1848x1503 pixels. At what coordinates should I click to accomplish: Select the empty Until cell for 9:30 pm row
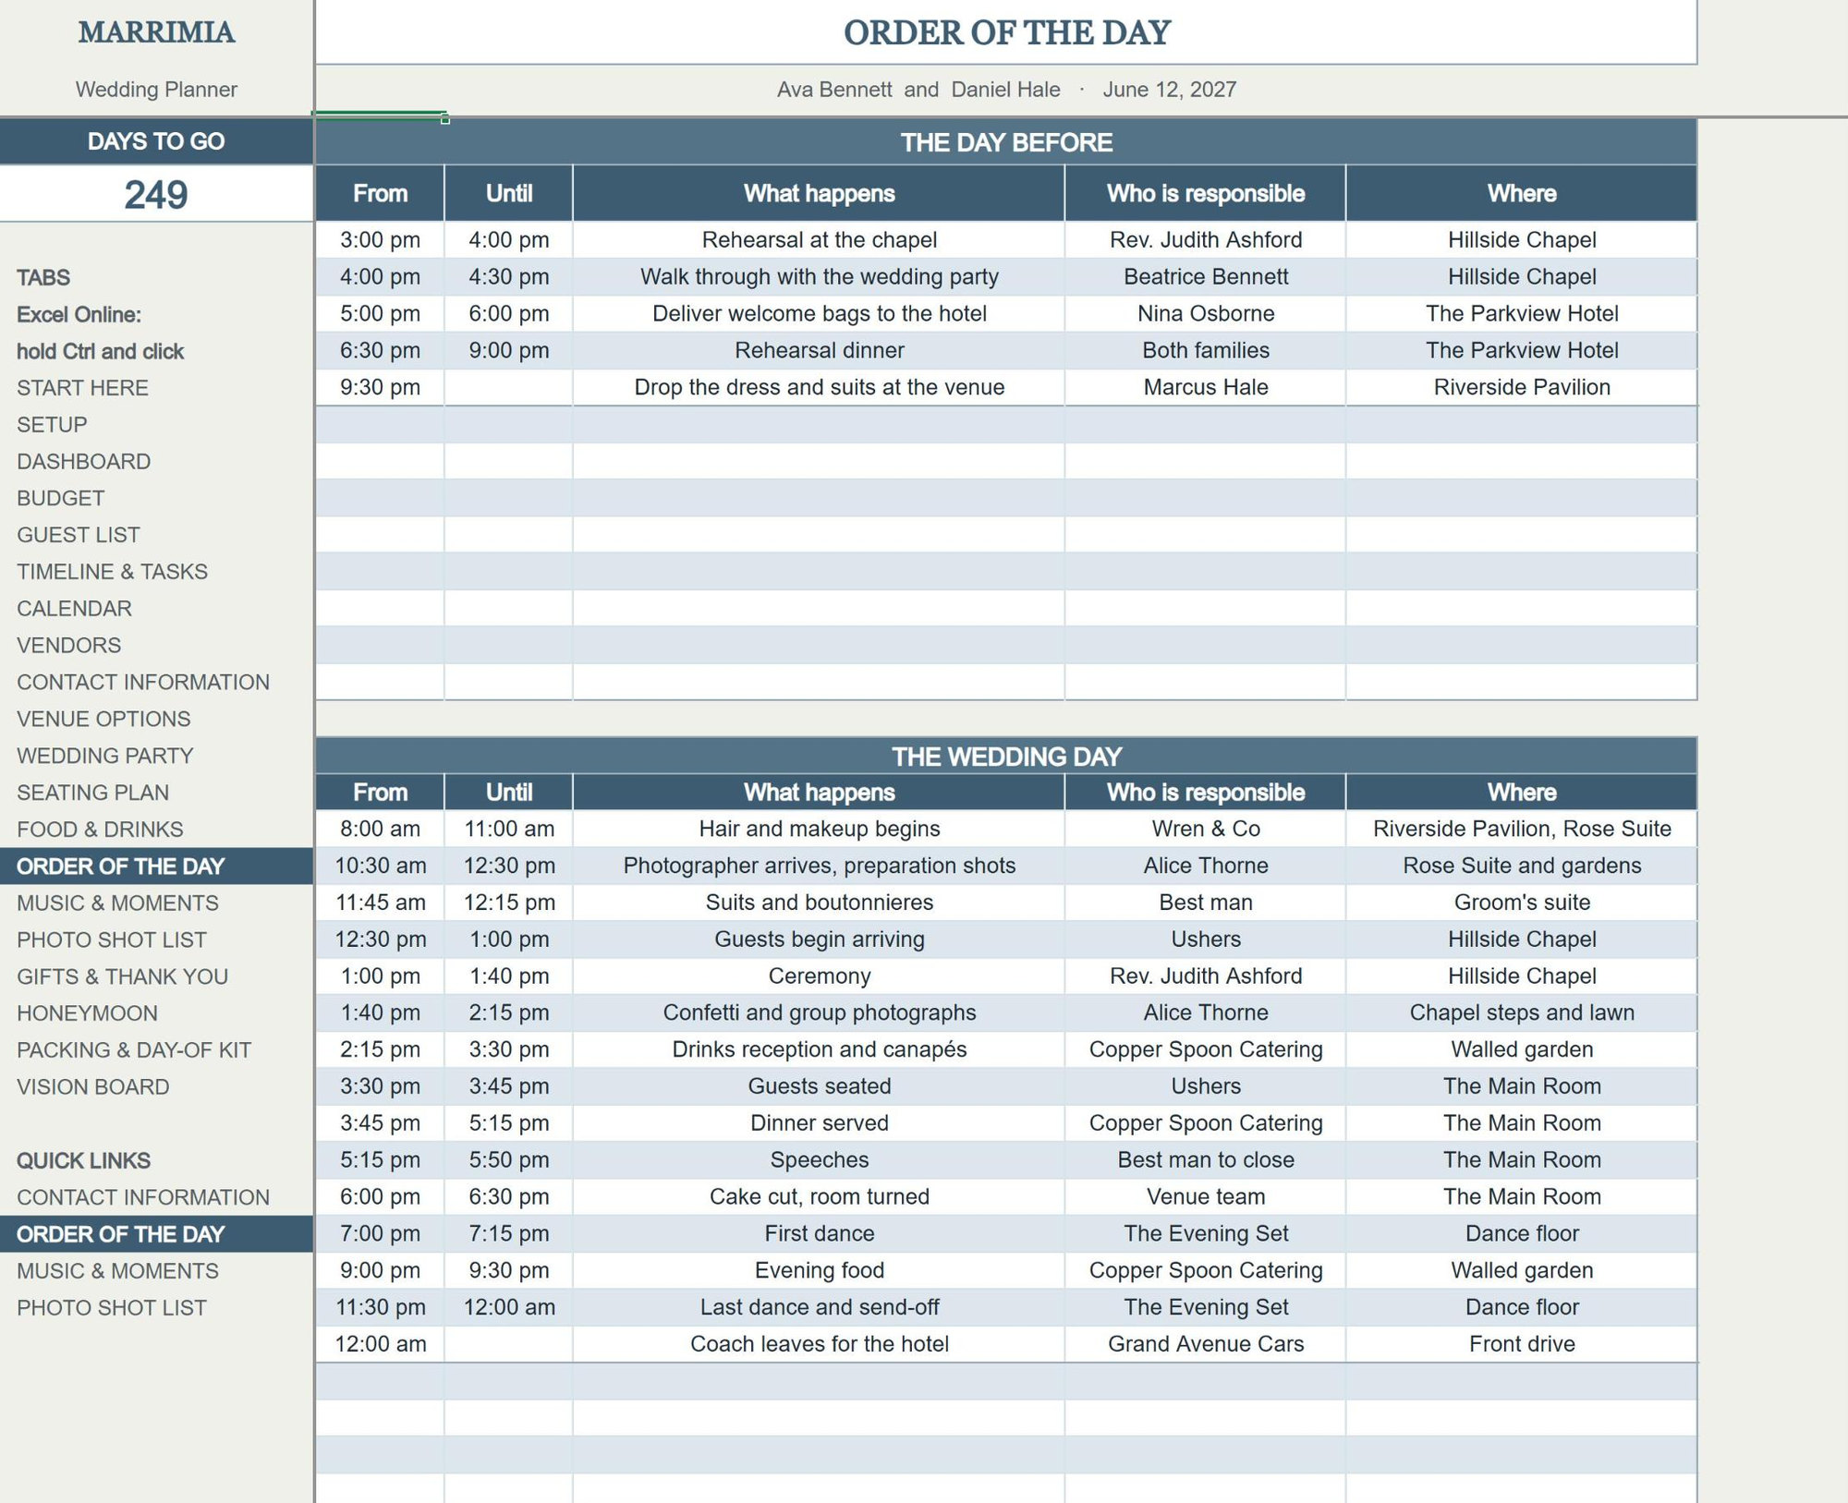tap(508, 387)
